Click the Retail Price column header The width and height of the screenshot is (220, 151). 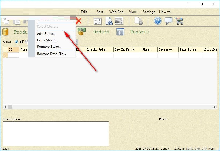click(99, 50)
